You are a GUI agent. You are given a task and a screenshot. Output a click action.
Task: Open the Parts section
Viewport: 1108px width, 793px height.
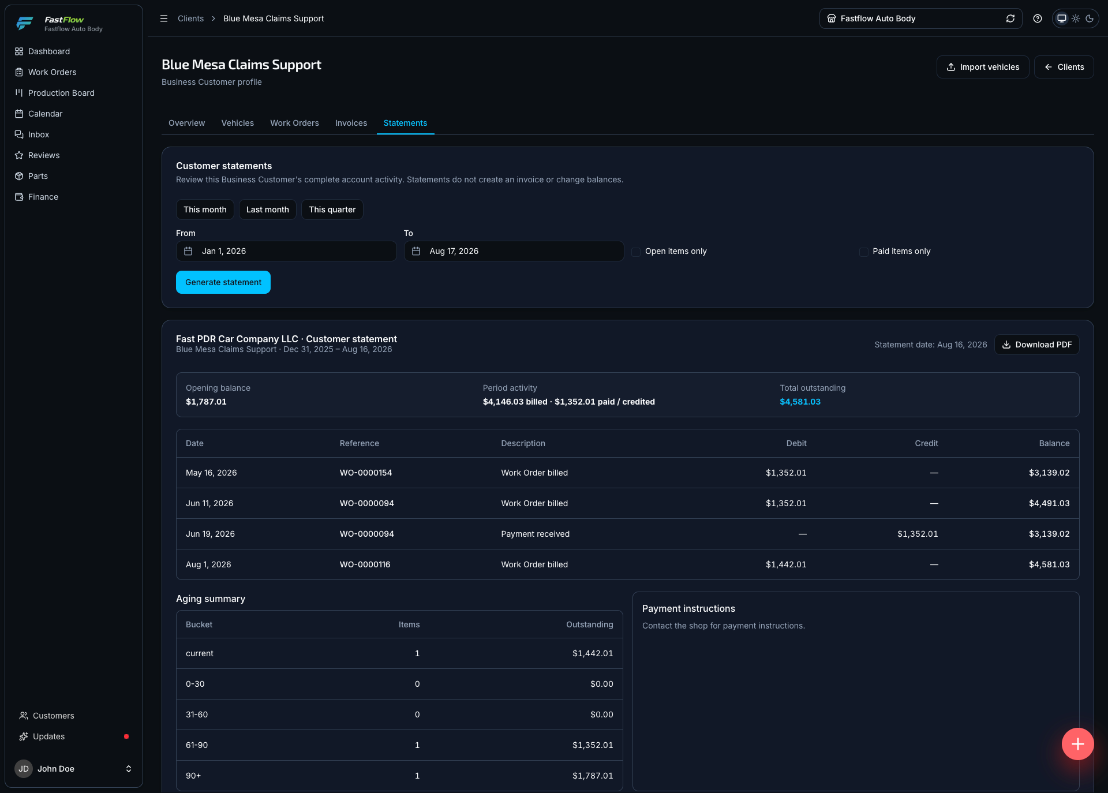(x=38, y=176)
